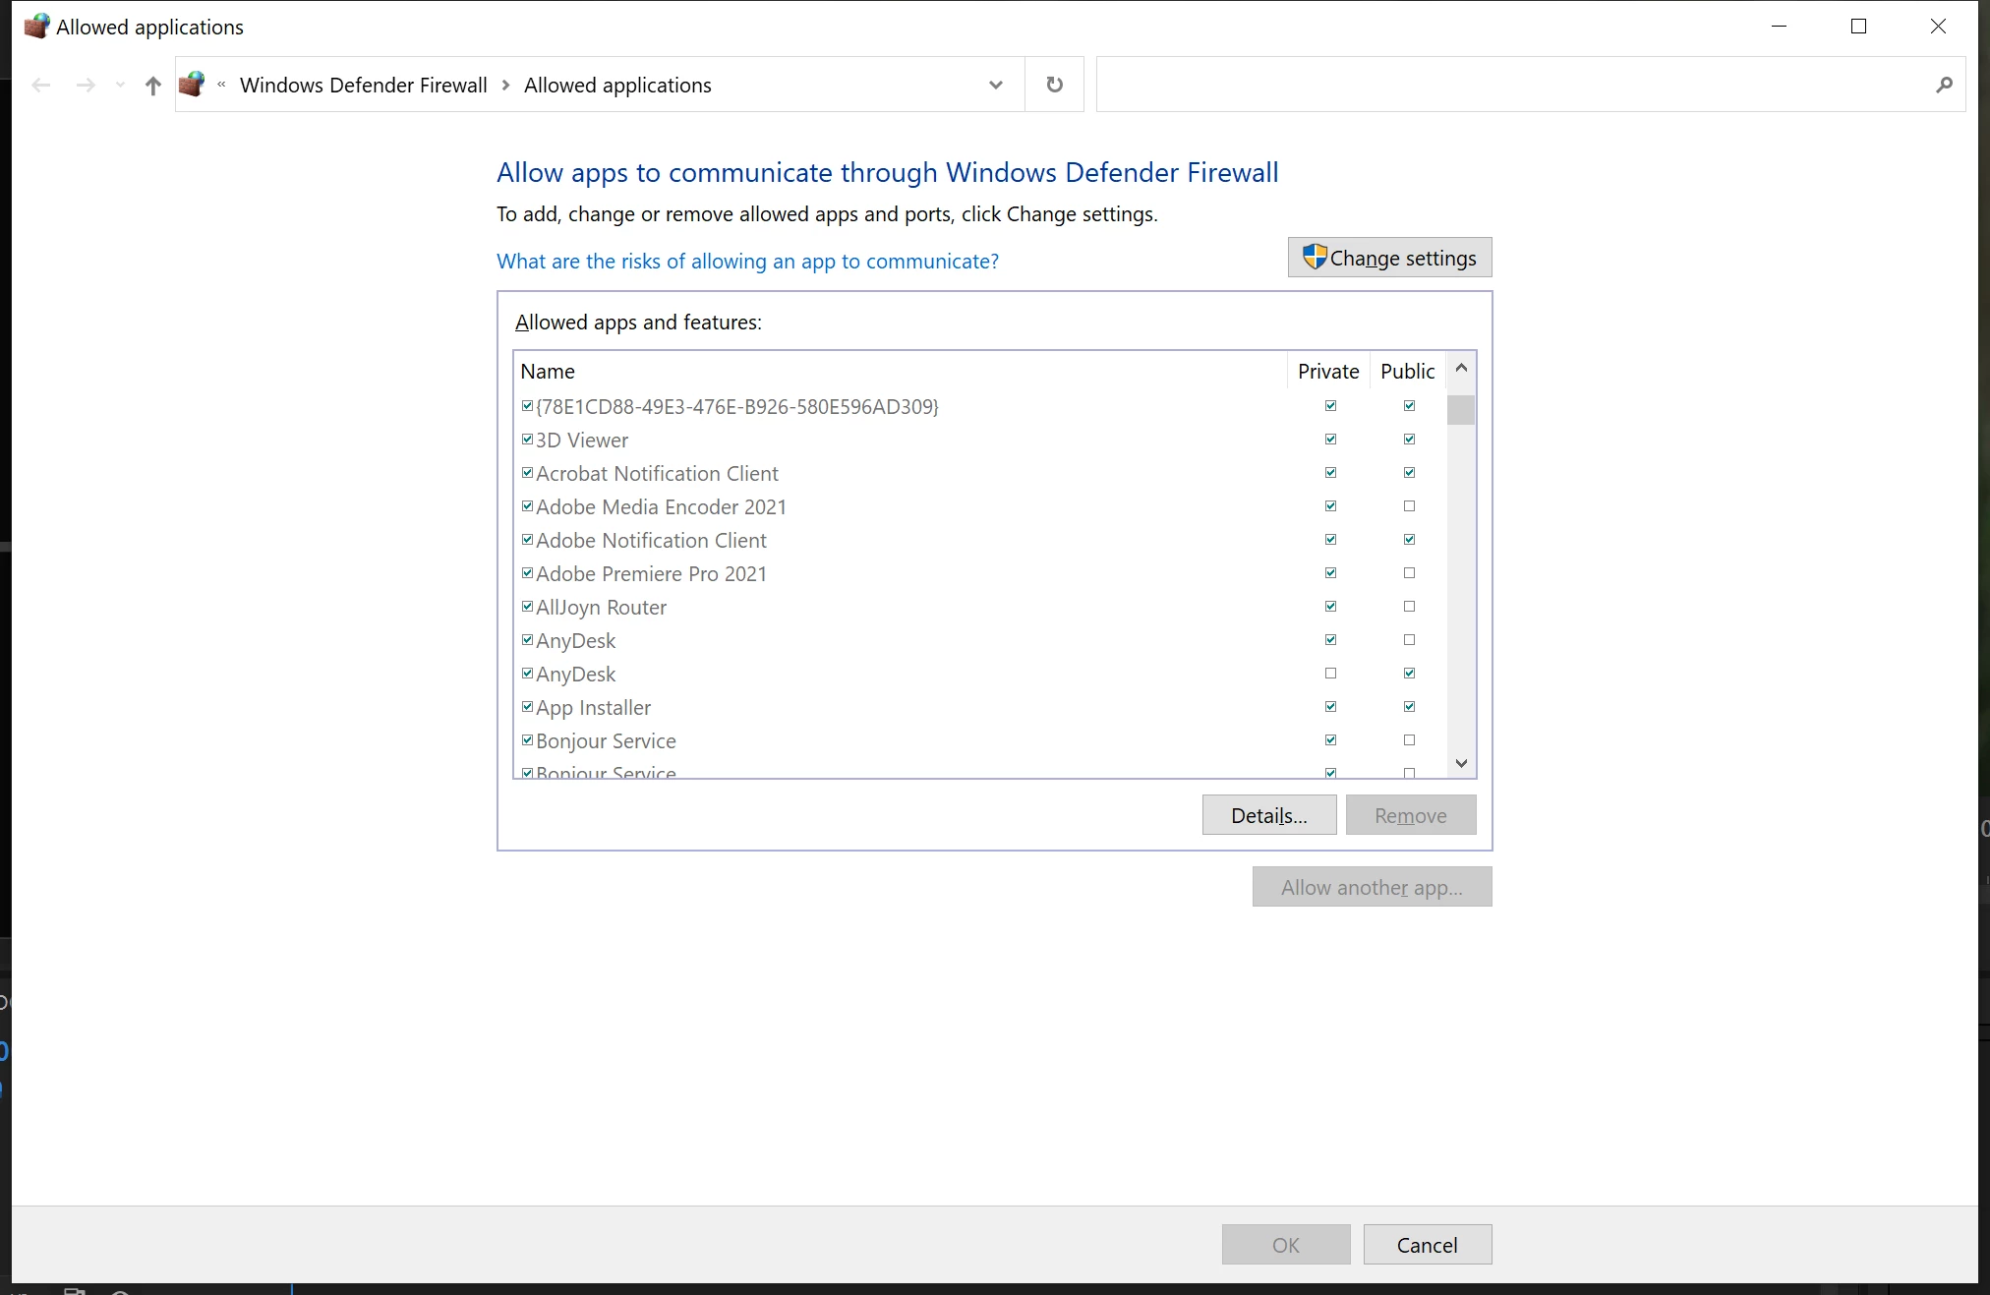Click the Details... button
1990x1295 pixels.
click(1268, 815)
